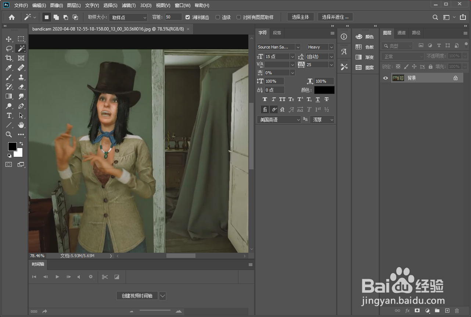Select the Crop tool
The width and height of the screenshot is (471, 317).
coord(9,58)
